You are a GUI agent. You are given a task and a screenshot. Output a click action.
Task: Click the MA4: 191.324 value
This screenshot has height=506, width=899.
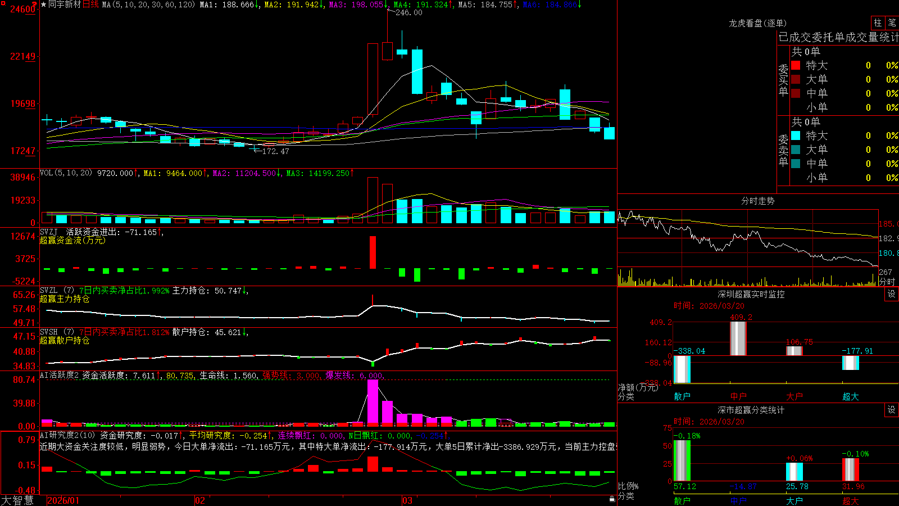point(421,4)
